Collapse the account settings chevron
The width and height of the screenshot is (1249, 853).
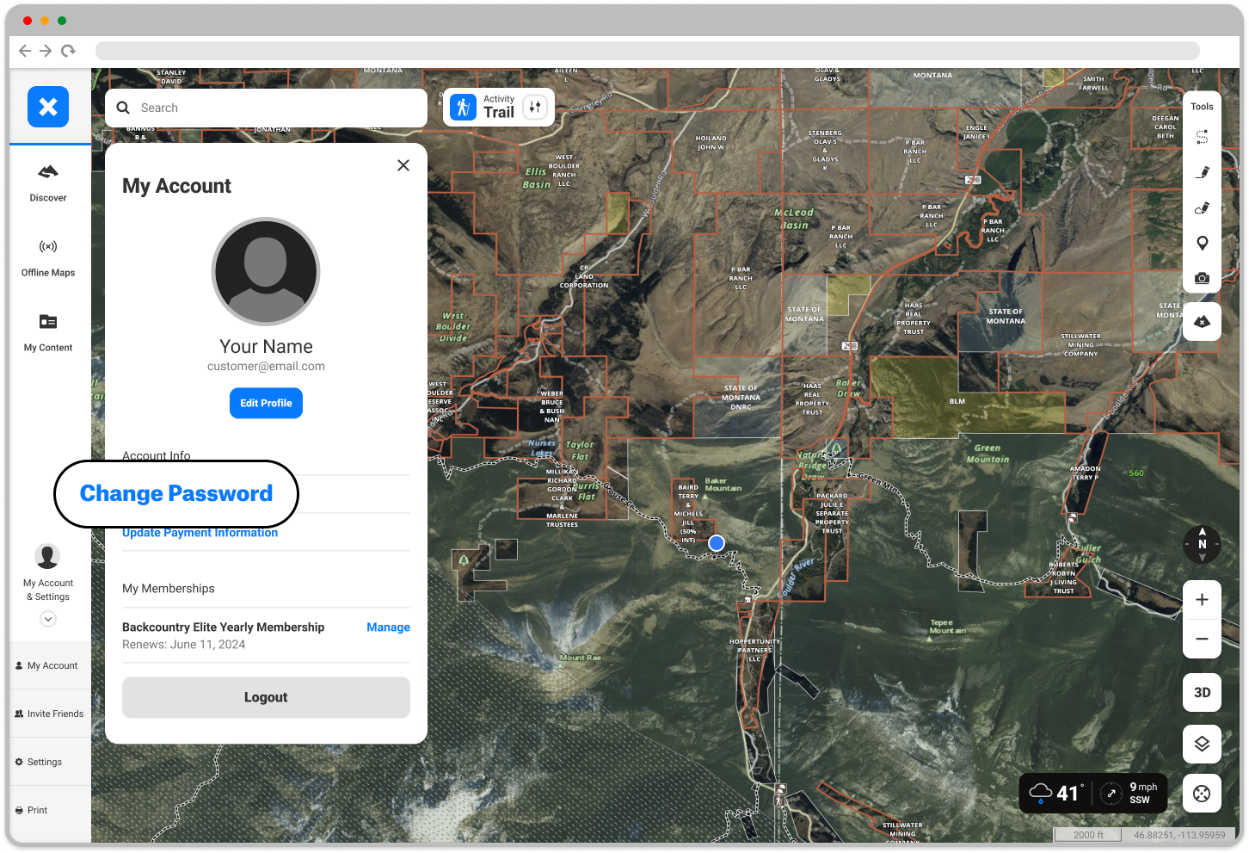[x=48, y=619]
